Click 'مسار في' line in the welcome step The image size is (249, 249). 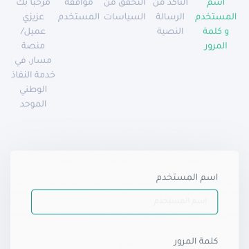(x=33, y=60)
